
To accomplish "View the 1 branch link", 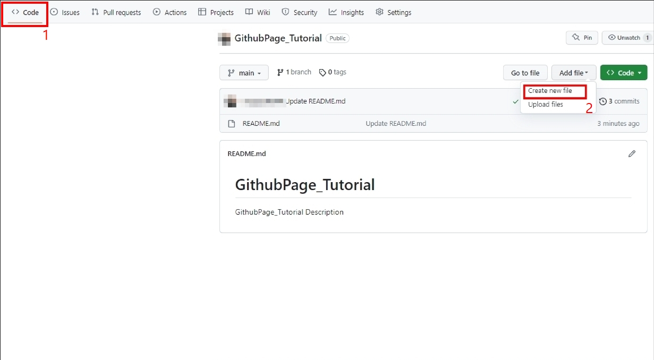I will [x=294, y=72].
